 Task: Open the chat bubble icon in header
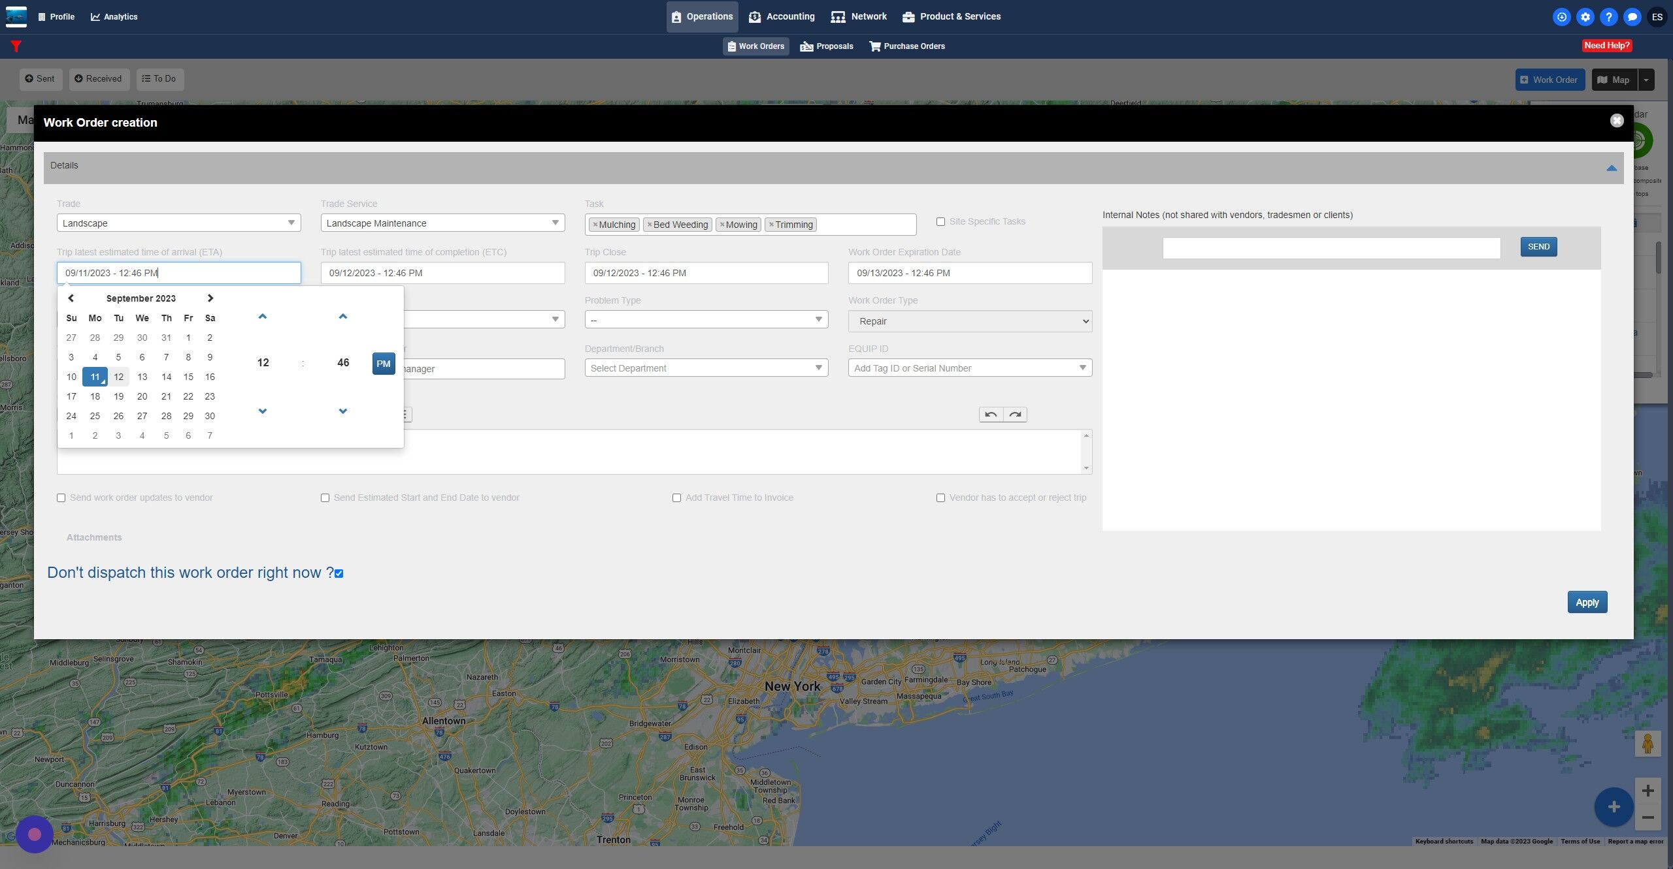[1632, 17]
